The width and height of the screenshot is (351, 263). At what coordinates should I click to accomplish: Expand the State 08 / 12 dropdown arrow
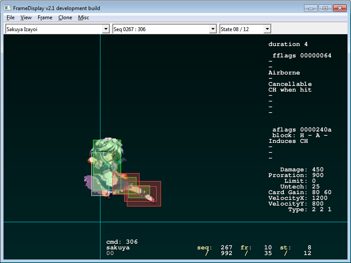point(267,29)
